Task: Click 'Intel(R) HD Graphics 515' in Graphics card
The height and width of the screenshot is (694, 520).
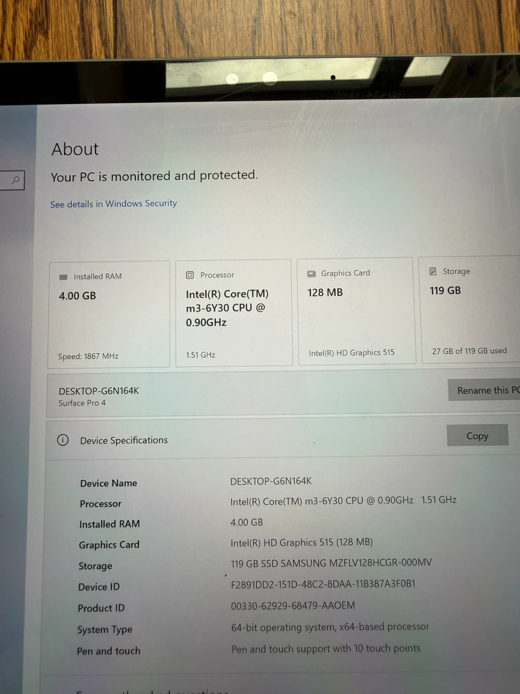Action: click(x=351, y=353)
